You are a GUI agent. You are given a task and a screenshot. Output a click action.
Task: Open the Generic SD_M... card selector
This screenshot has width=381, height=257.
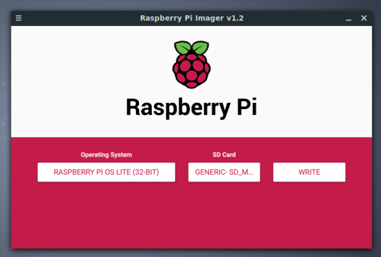(x=224, y=172)
